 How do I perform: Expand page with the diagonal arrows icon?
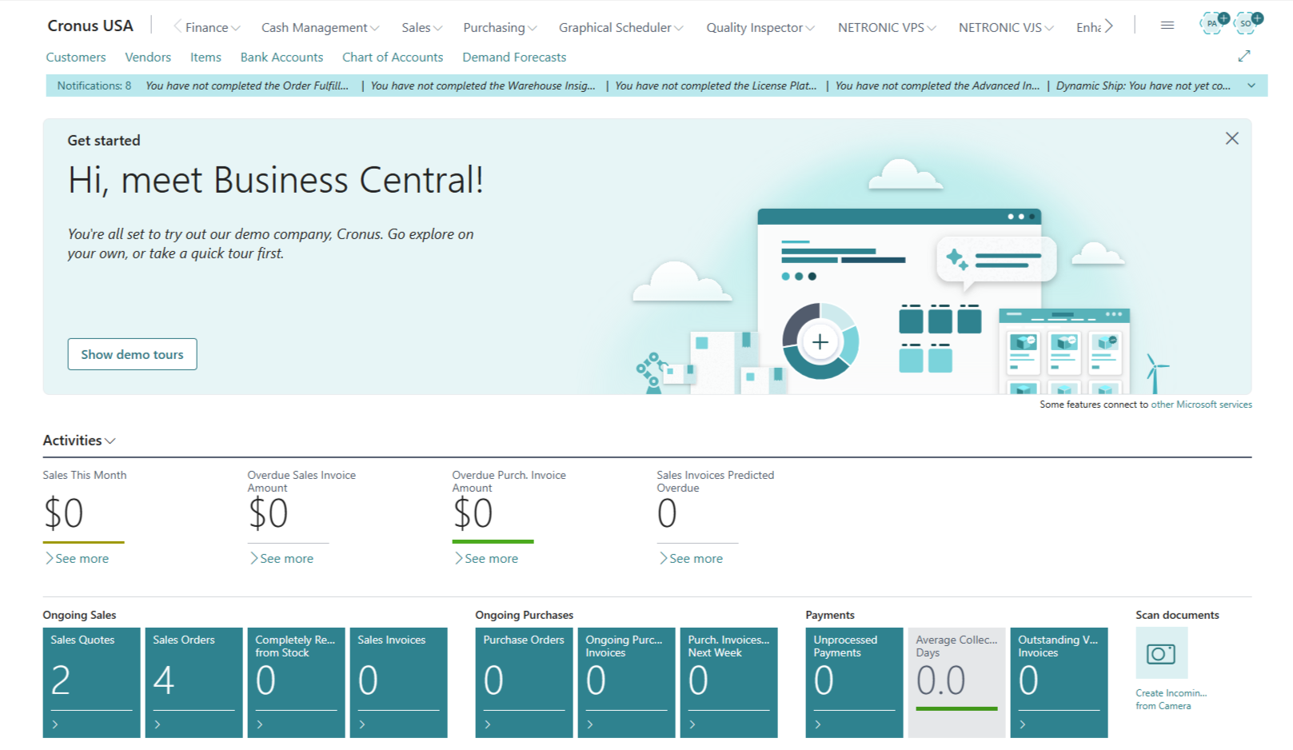(x=1243, y=56)
